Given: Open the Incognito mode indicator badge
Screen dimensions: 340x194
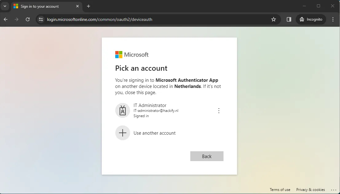Looking at the screenshot, I should 311,19.
